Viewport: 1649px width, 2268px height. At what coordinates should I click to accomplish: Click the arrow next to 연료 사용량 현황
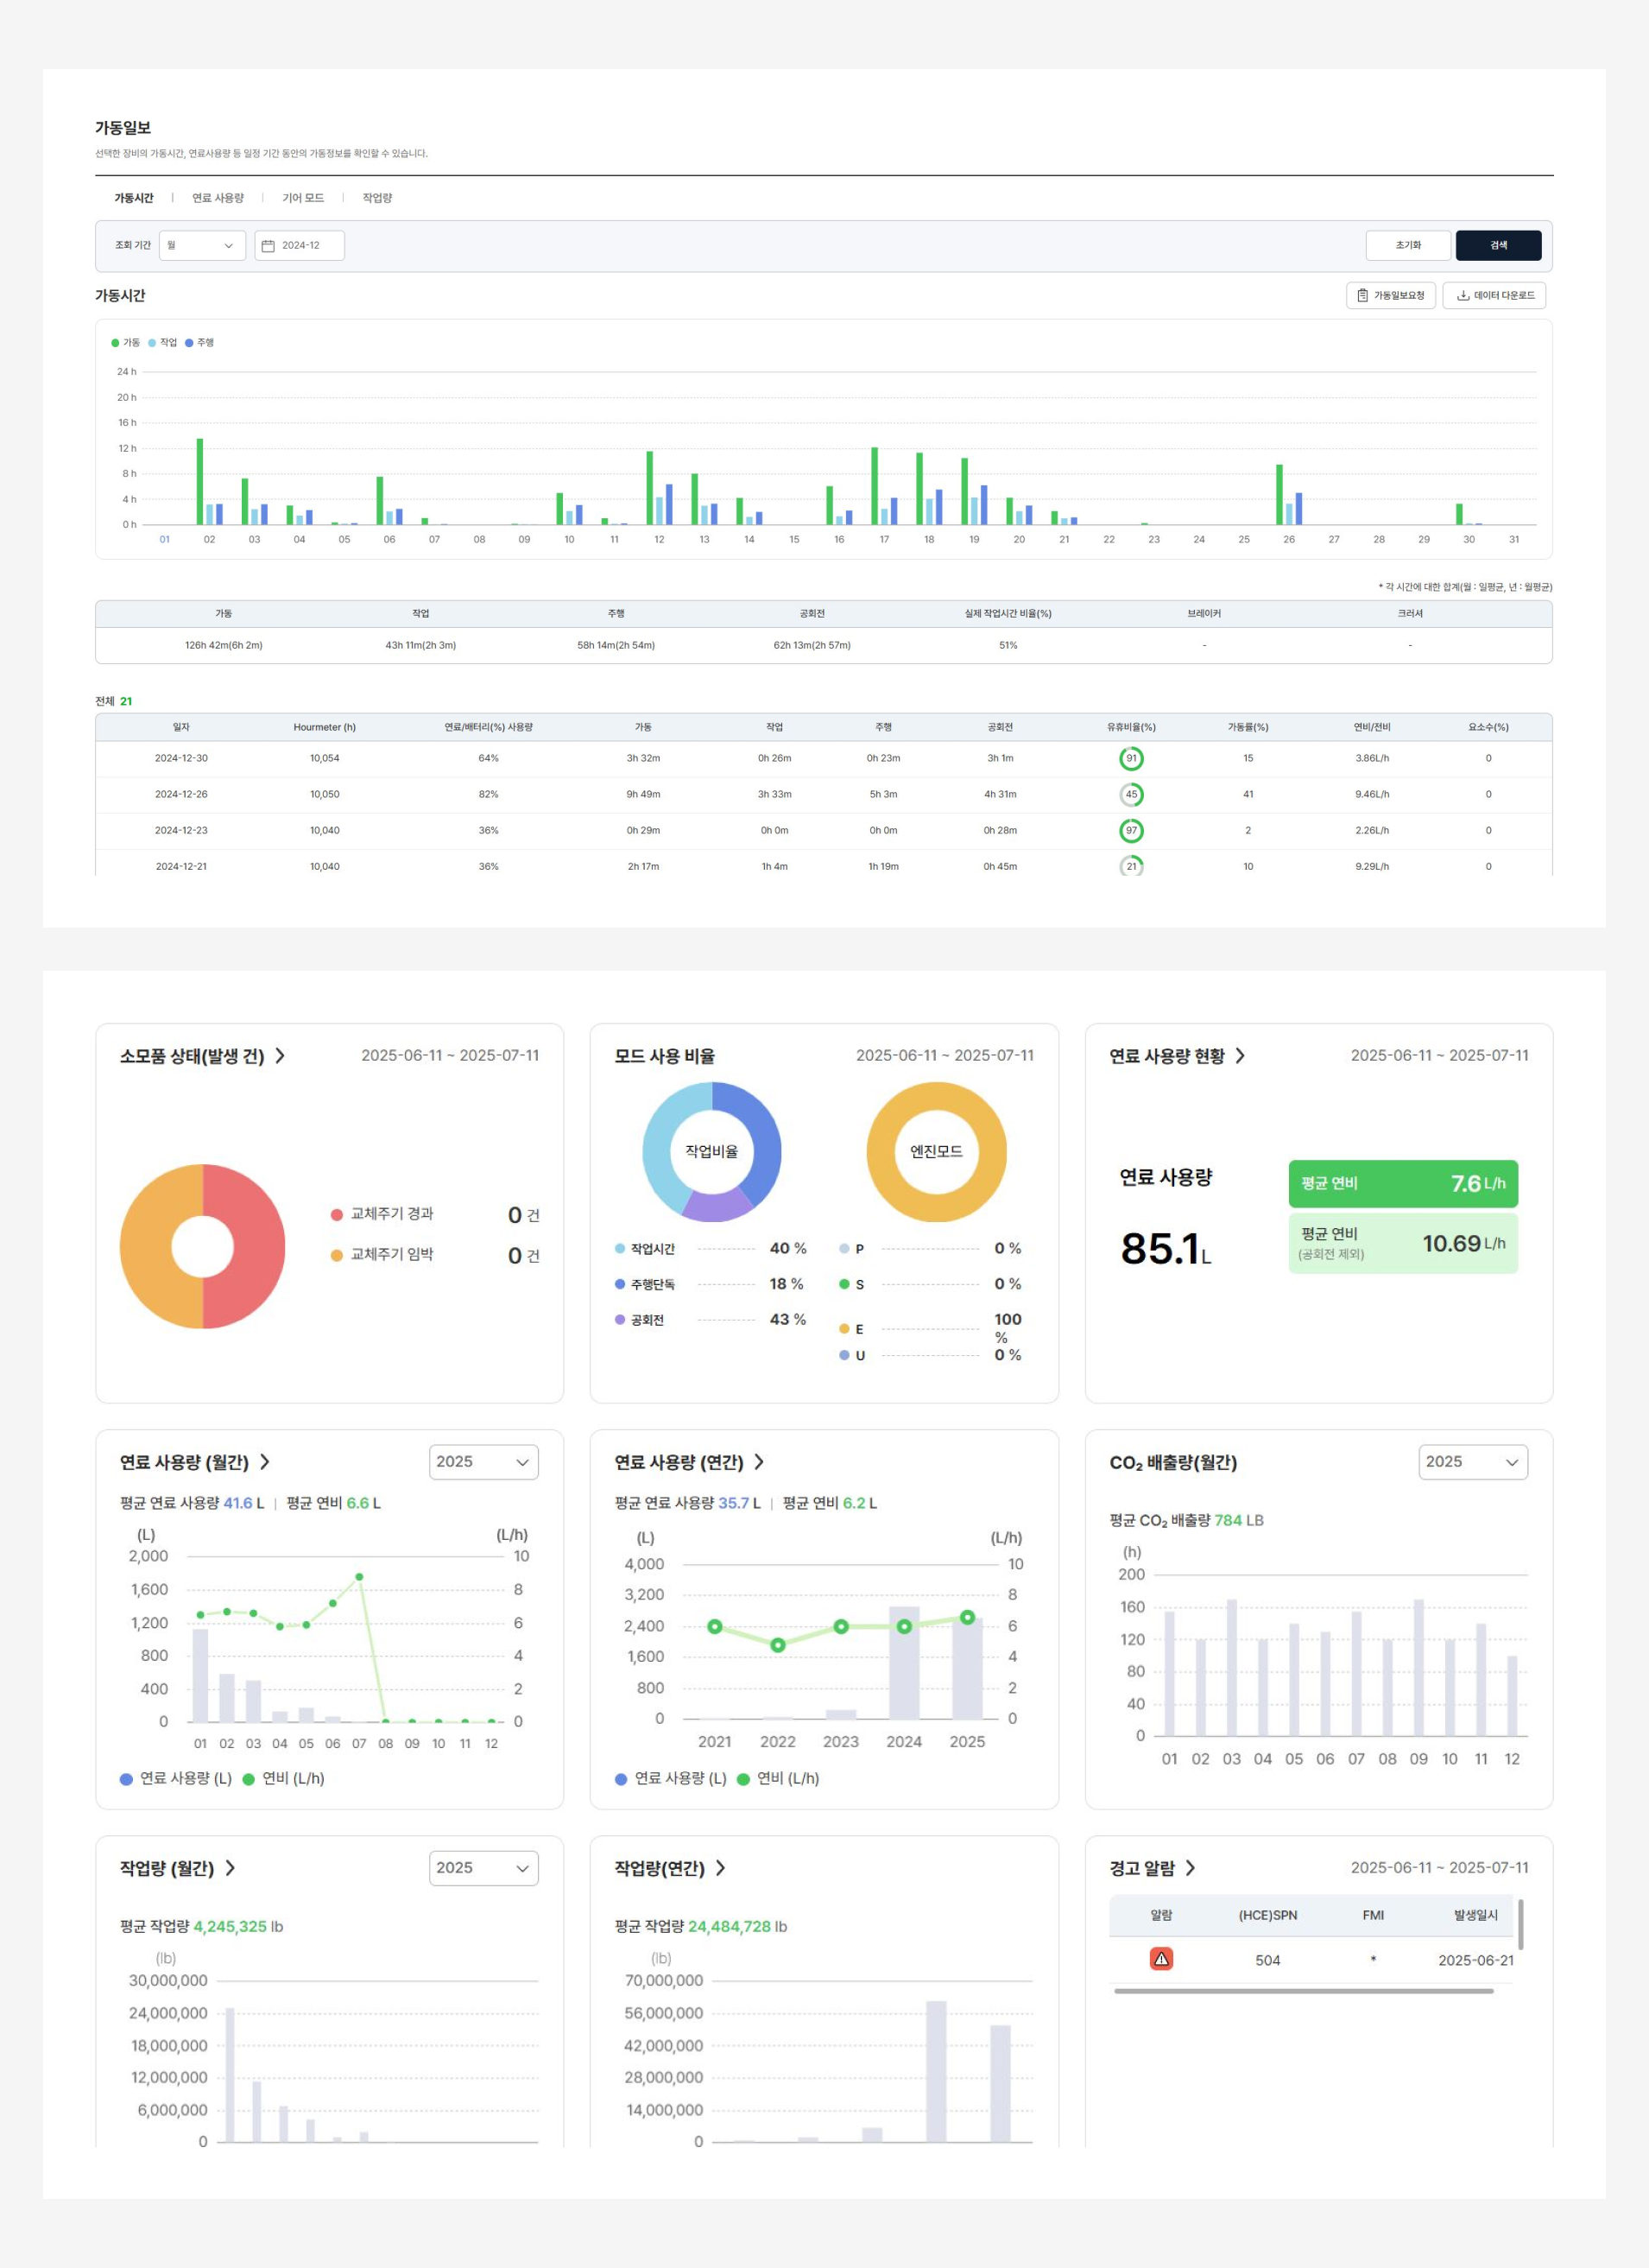coord(1239,1056)
